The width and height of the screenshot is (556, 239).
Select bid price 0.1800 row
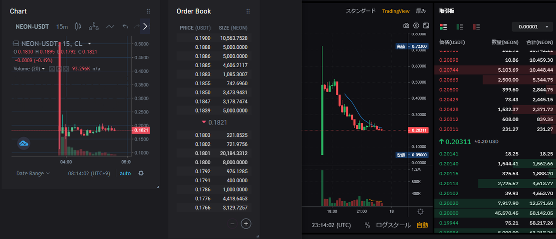(214, 163)
